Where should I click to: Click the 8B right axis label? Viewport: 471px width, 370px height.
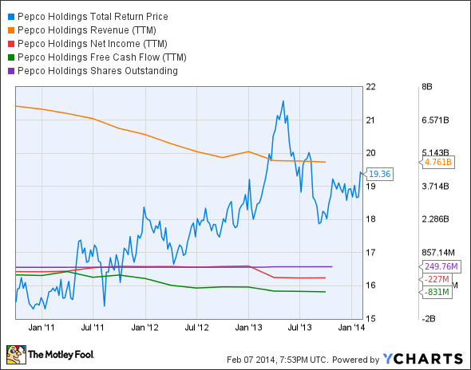pos(427,87)
